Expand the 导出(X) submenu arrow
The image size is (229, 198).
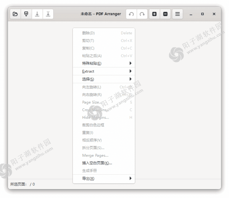pyautogui.click(x=130, y=178)
